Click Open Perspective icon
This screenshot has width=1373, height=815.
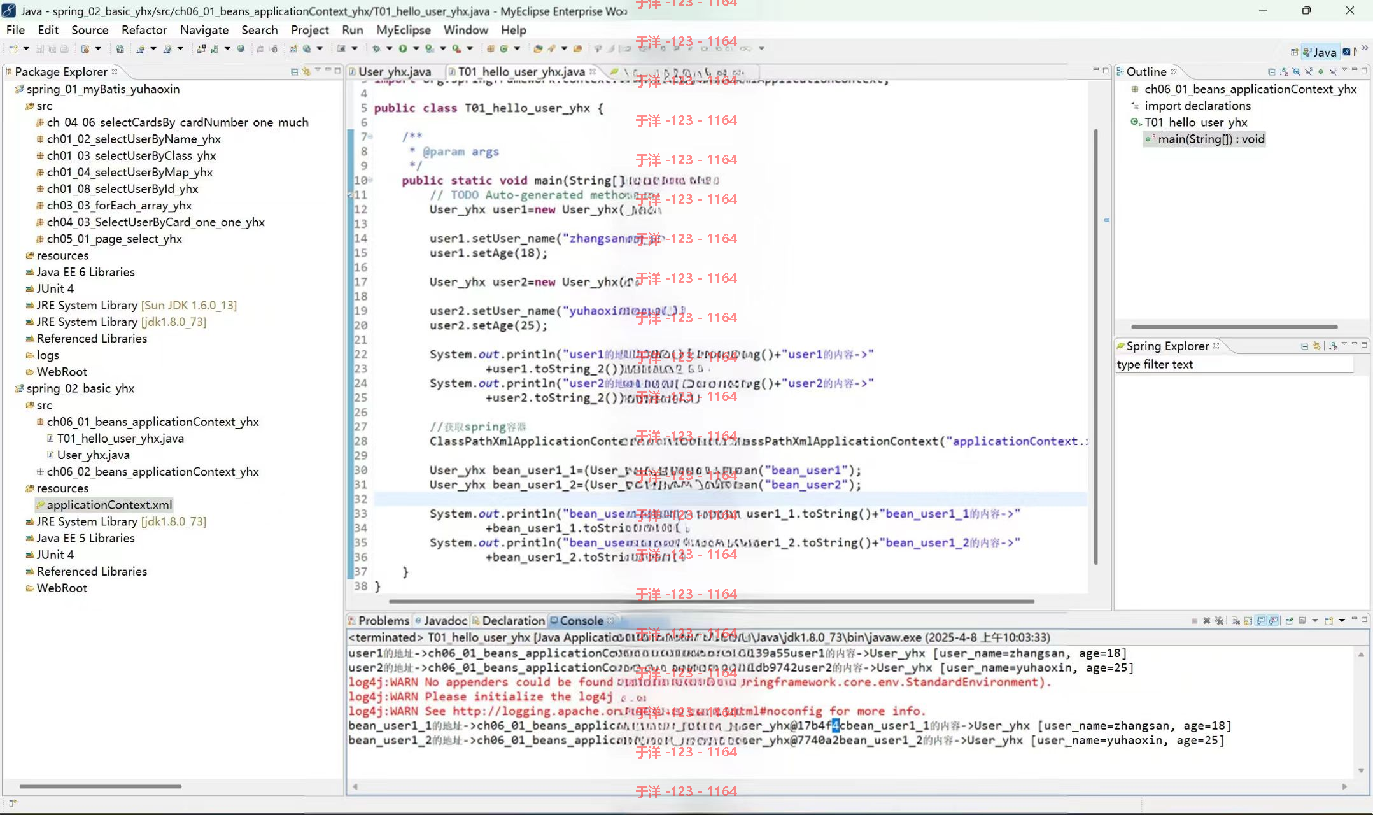coord(1294,52)
